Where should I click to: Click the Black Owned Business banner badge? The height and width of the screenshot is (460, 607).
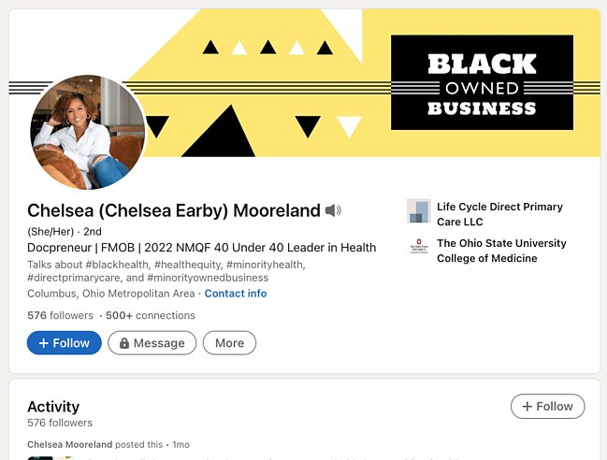point(482,82)
